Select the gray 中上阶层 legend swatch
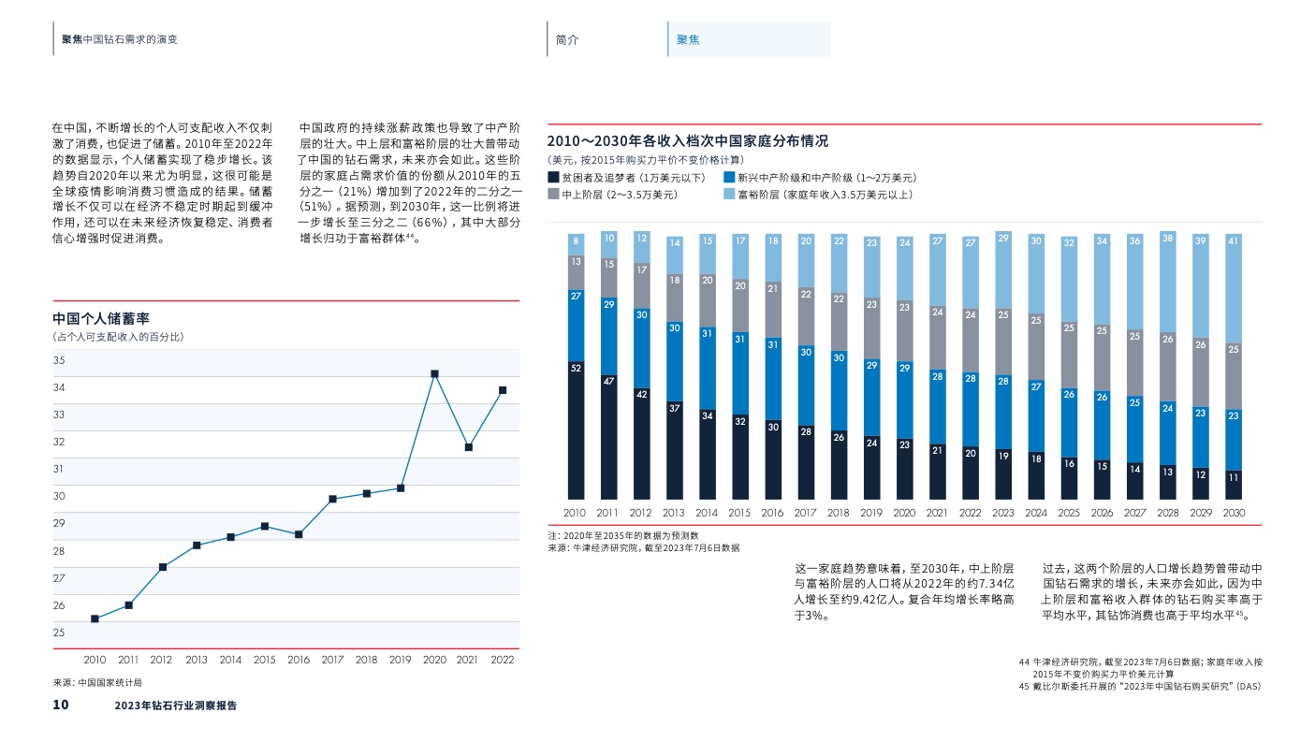The height and width of the screenshot is (742, 1315). pos(553,195)
